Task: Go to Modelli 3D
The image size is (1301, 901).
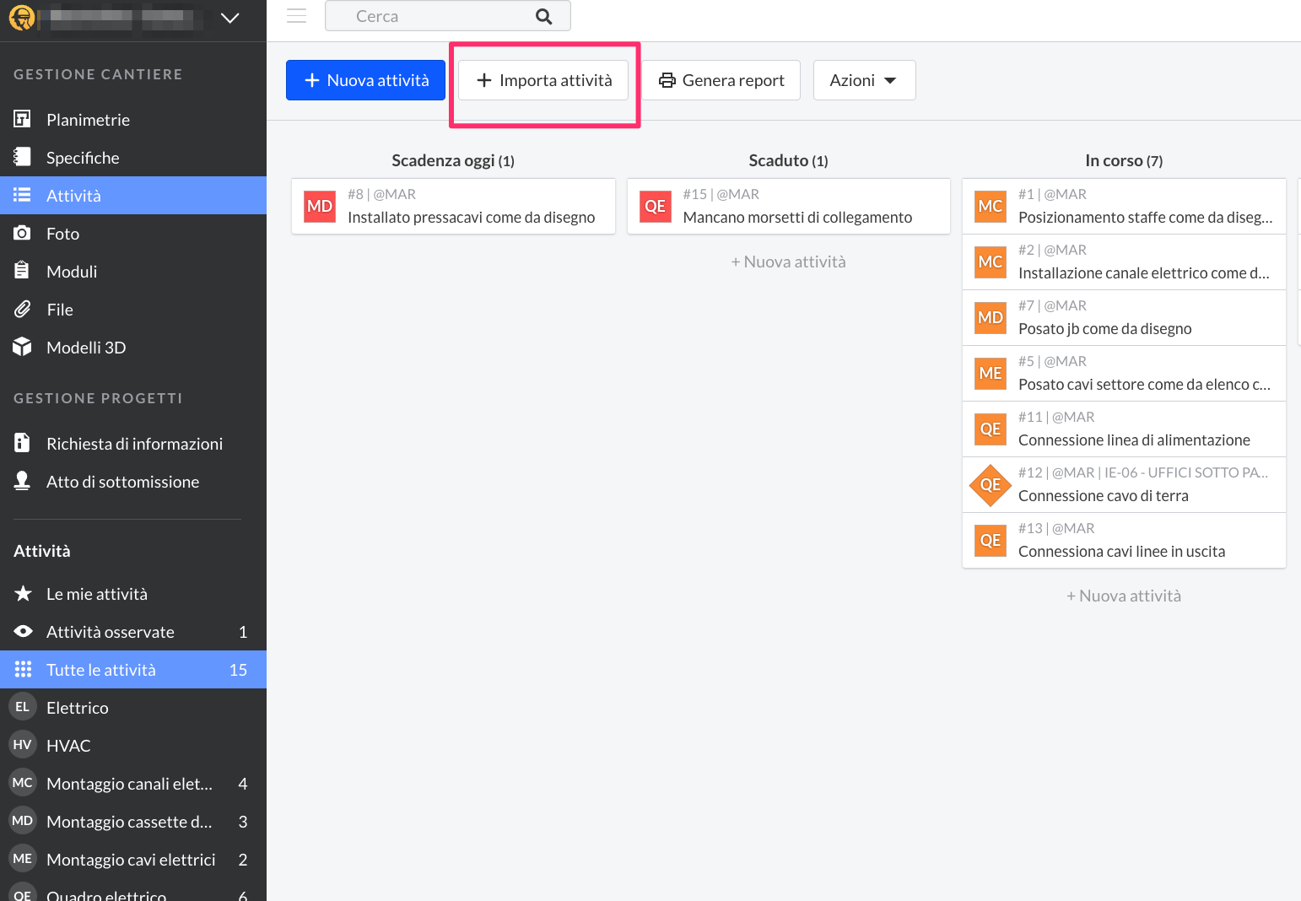Action: [x=85, y=348]
